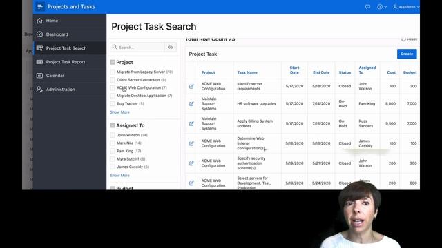Image resolution: width=442 pixels, height=248 pixels.
Task: Click the '7/18/2020' end date cell
Action: (x=321, y=124)
